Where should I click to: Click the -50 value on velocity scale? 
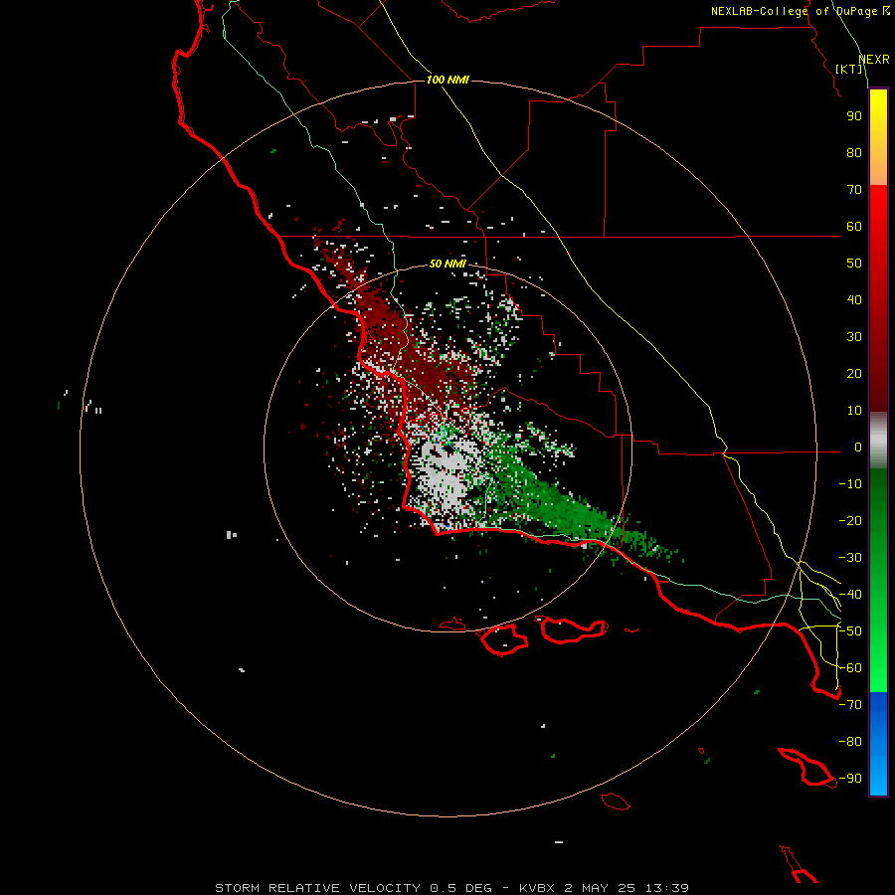[x=850, y=631]
